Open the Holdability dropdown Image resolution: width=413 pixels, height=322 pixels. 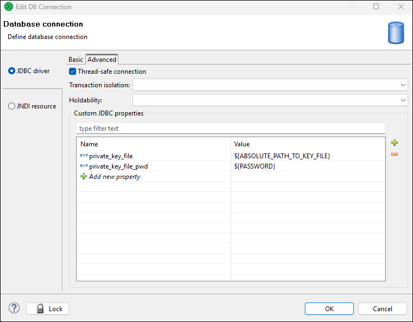403,100
